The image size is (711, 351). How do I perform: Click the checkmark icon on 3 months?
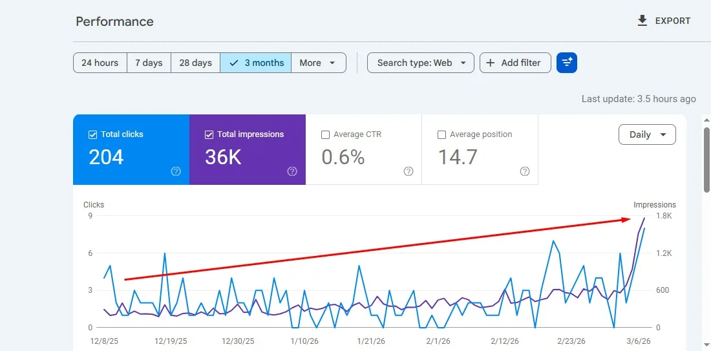pos(234,63)
